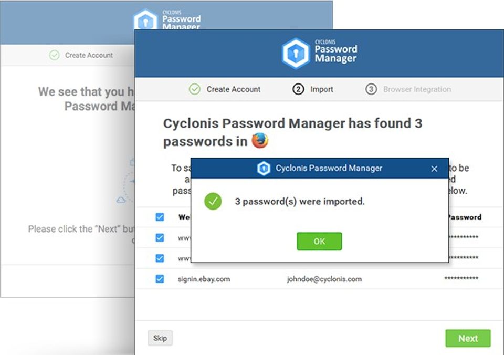Toggle the second password row checkbox
Screen dimensions: 504x355
160,258
